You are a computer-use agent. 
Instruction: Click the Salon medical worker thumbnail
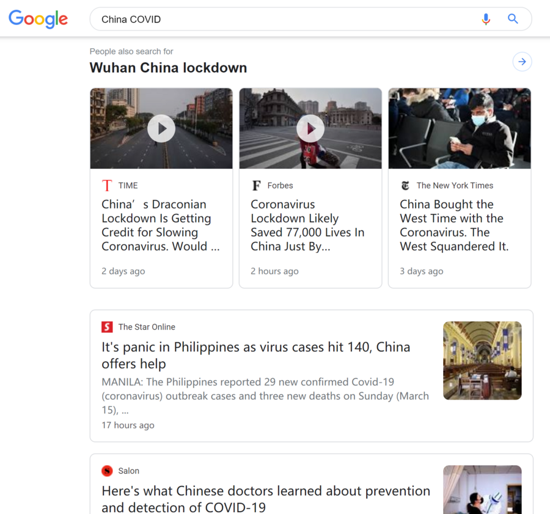(x=482, y=490)
